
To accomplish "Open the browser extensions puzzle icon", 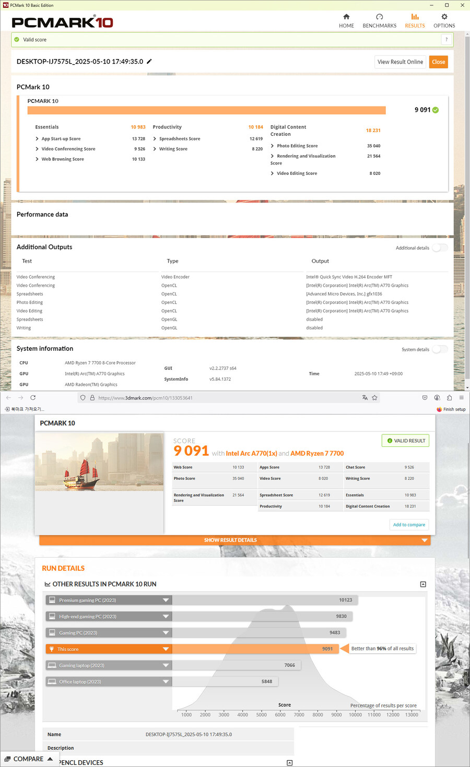I will (449, 398).
